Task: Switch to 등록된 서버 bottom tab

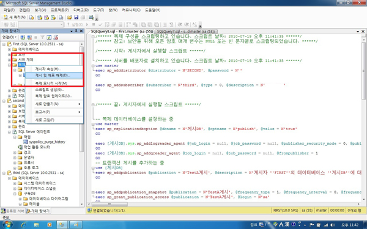Action: pos(12,211)
